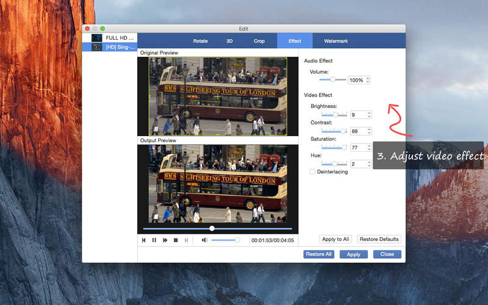Close the Edit dialog via Close button

point(387,254)
